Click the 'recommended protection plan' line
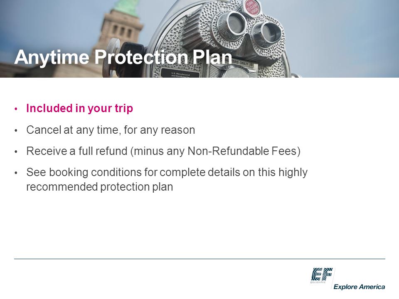Image resolution: width=399 pixels, height=299 pixels. [99, 187]
